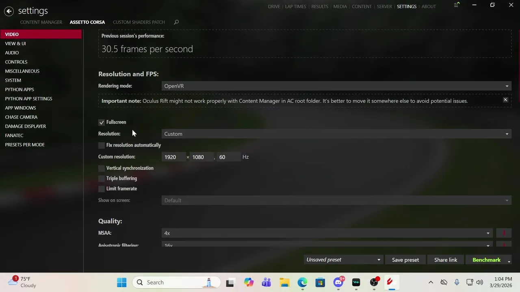Select PYTHON APPS in the sidebar

coord(41,90)
